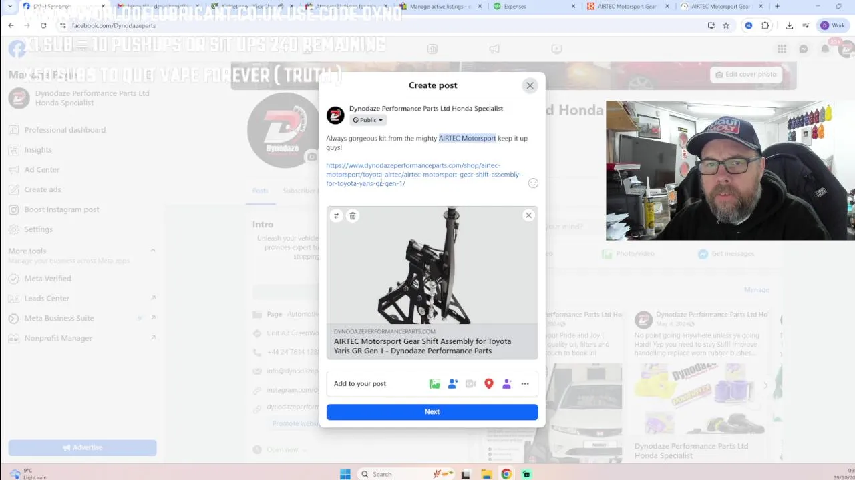The width and height of the screenshot is (855, 480).
Task: Open Nonprofit Manager
Action: [58, 338]
